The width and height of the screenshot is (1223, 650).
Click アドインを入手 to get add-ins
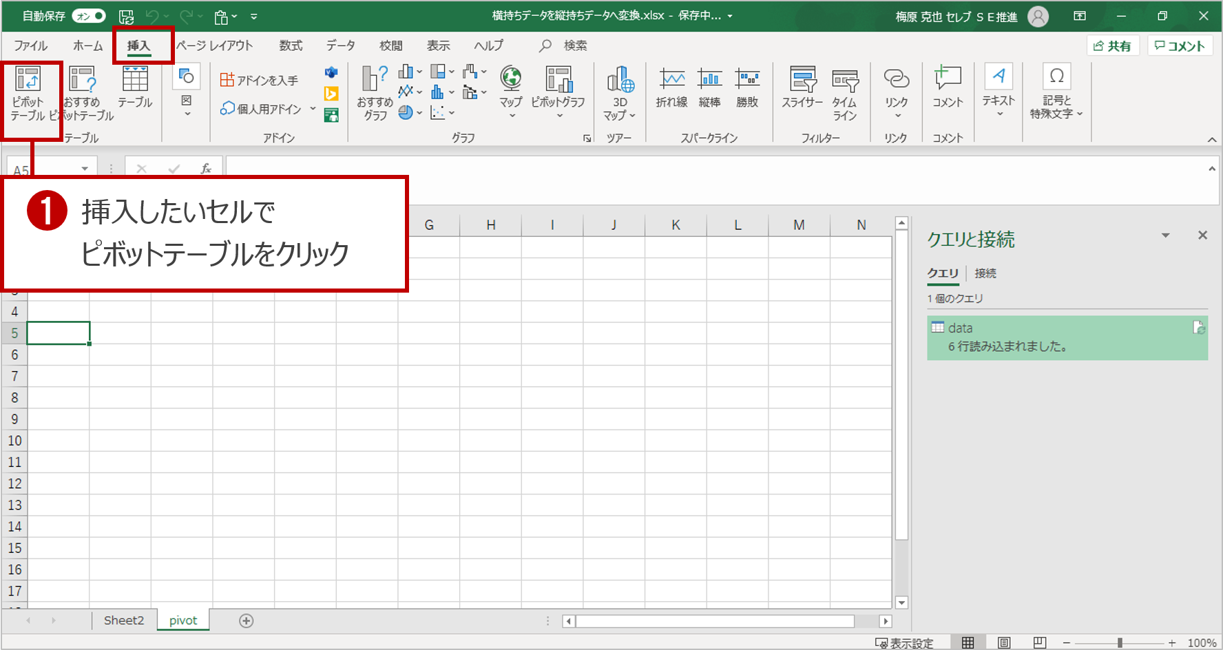pos(260,80)
